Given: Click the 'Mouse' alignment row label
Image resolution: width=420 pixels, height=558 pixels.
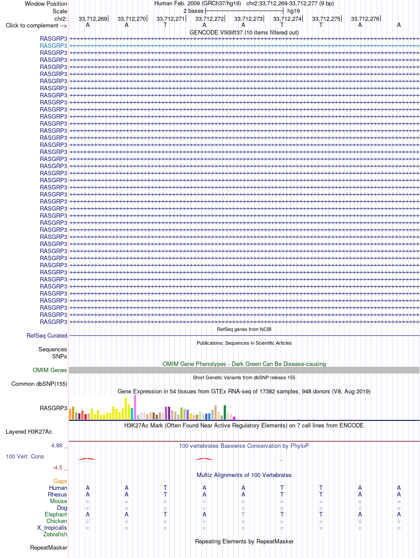Looking at the screenshot, I should coord(59,501).
